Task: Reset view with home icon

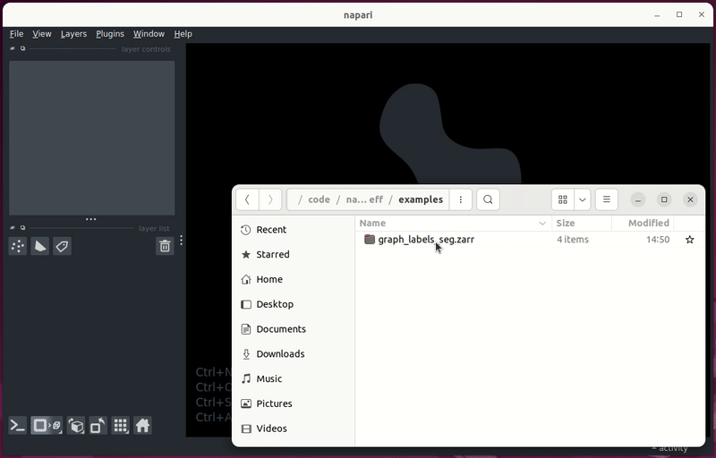Action: [x=142, y=426]
